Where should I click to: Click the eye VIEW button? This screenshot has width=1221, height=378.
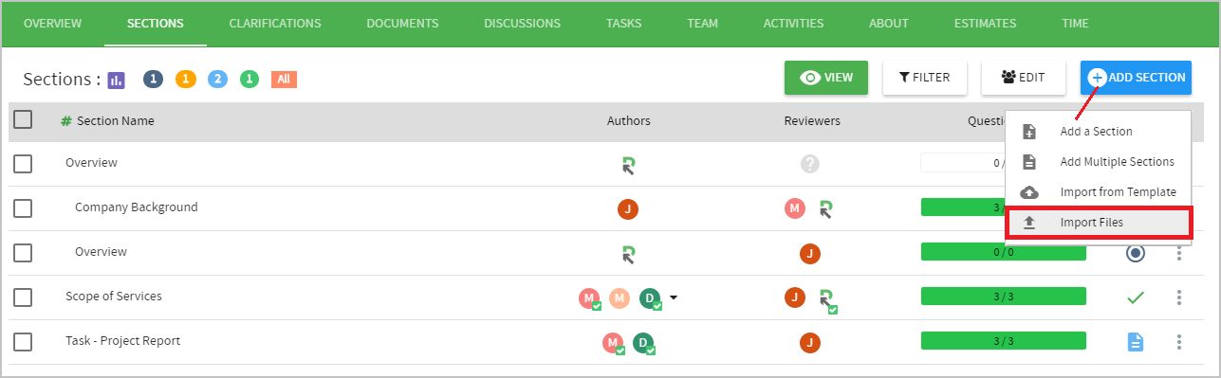click(826, 78)
